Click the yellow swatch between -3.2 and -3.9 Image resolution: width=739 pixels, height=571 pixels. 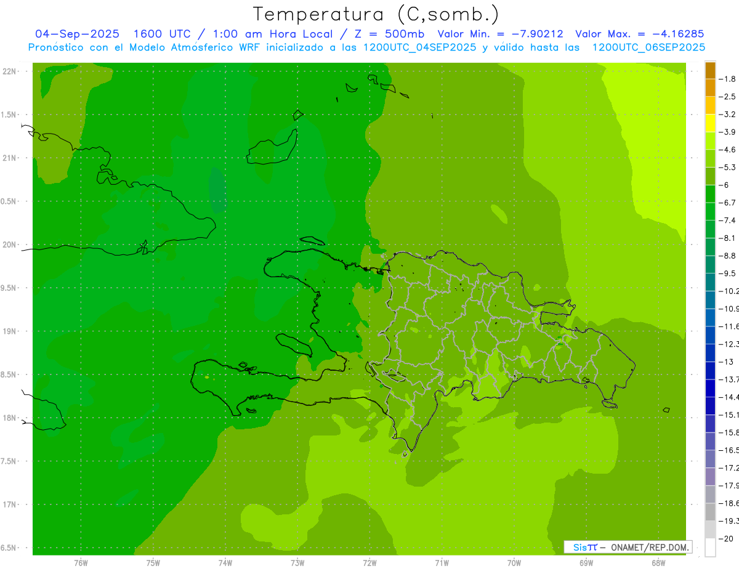710,123
